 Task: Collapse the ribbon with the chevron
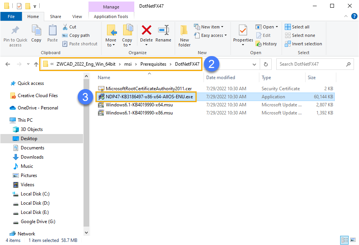pyautogui.click(x=346, y=16)
